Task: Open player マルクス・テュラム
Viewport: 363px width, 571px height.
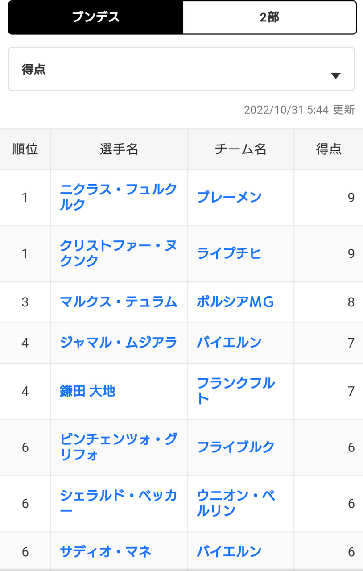Action: coord(119,302)
